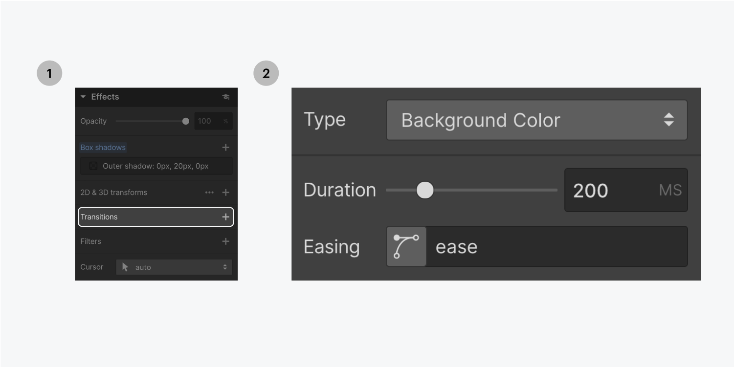
Task: Select the 2D & 3D transforms label
Action: click(x=113, y=192)
